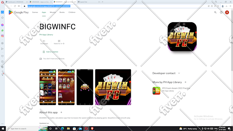
Task: Open Speed Dial start page button
Action: point(19,6)
